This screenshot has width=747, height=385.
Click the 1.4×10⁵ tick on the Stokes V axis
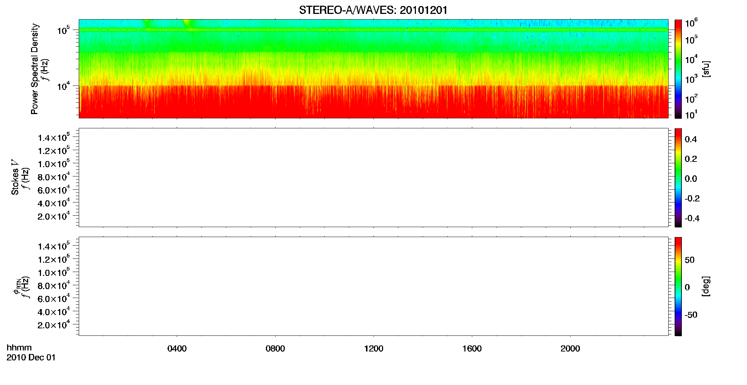coord(53,137)
